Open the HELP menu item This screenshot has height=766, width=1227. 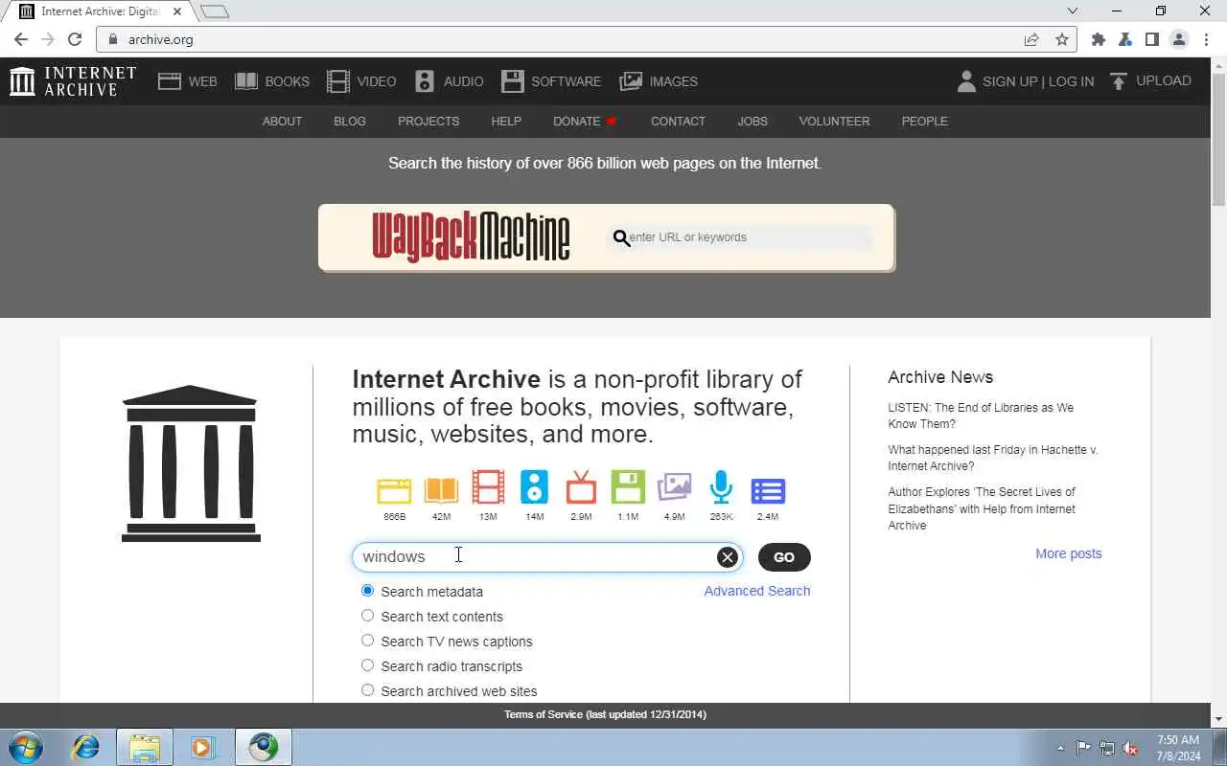(506, 122)
